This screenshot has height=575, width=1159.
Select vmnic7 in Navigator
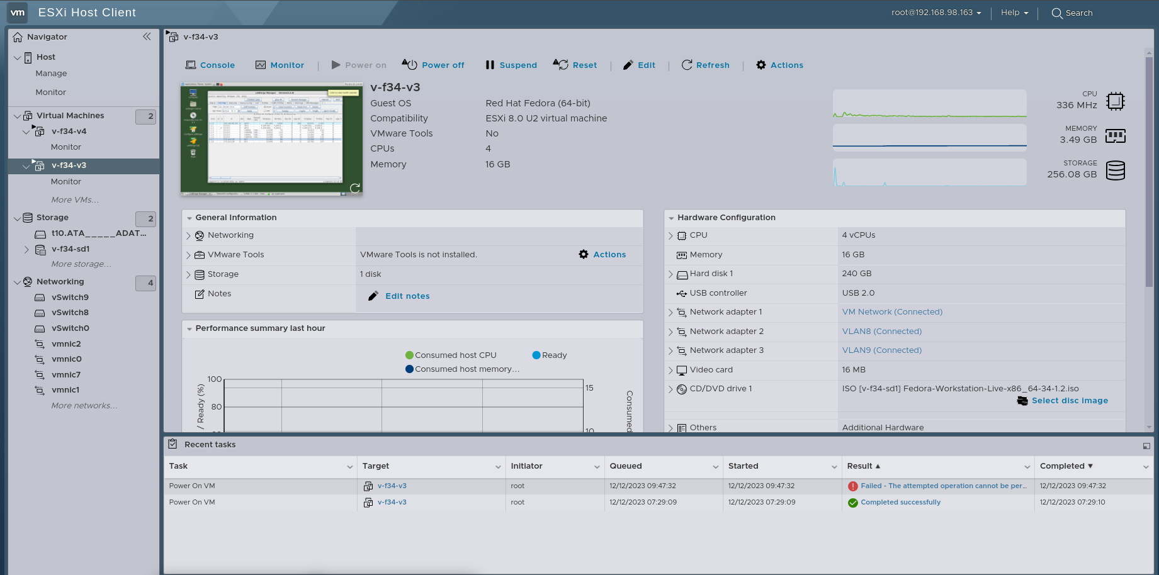(x=66, y=374)
